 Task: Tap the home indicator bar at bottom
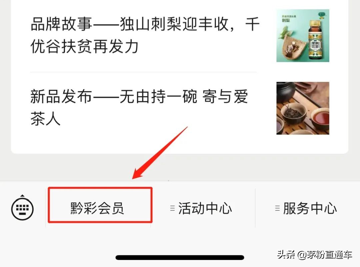(x=180, y=257)
